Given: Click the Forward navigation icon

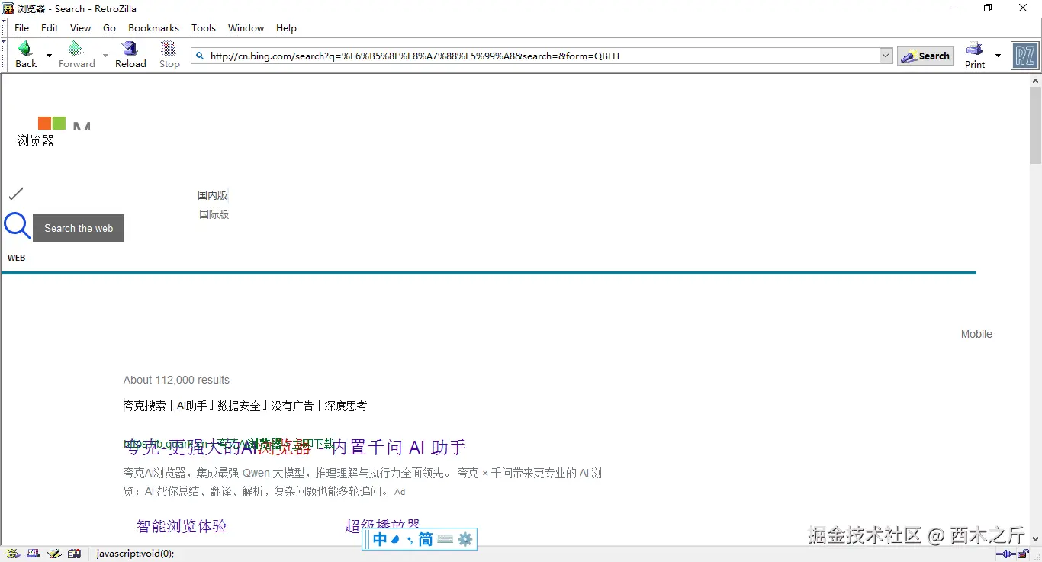Looking at the screenshot, I should click(x=76, y=49).
